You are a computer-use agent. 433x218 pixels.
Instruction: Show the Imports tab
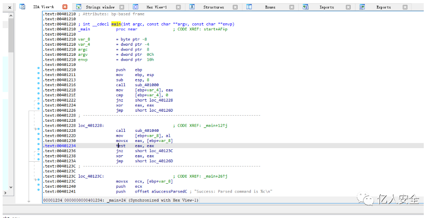click(x=327, y=7)
